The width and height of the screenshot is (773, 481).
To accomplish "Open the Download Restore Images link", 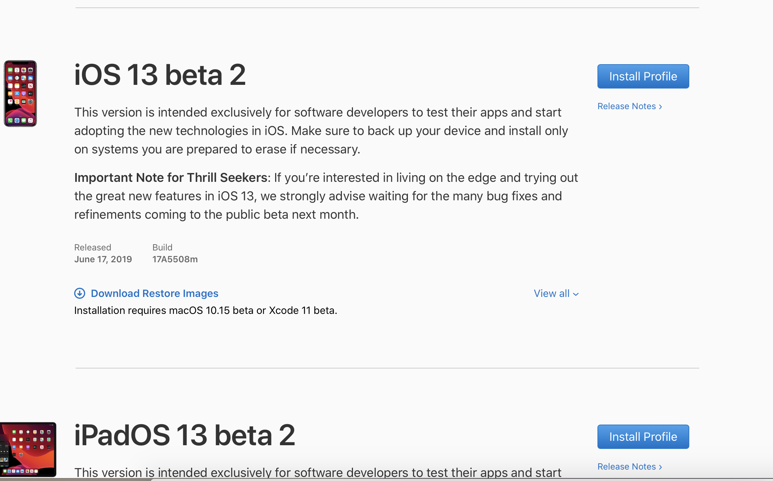I will pos(154,293).
